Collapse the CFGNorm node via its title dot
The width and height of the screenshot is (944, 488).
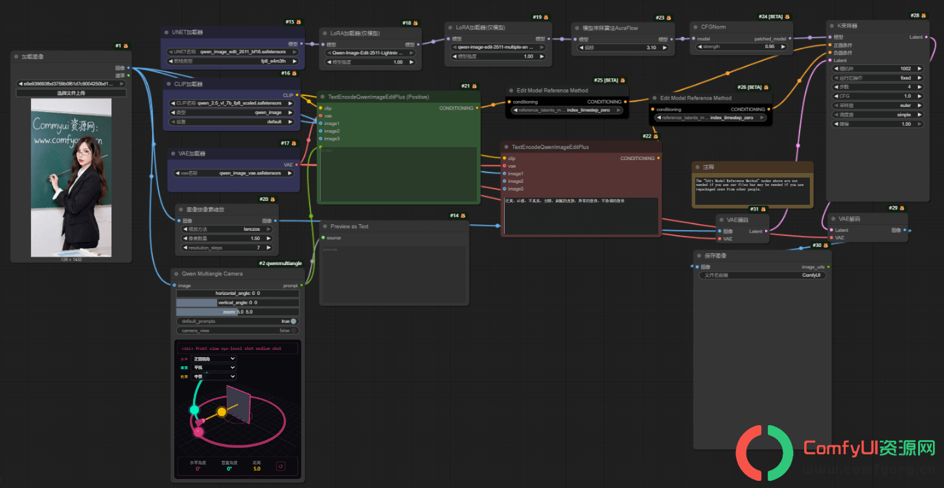point(695,27)
